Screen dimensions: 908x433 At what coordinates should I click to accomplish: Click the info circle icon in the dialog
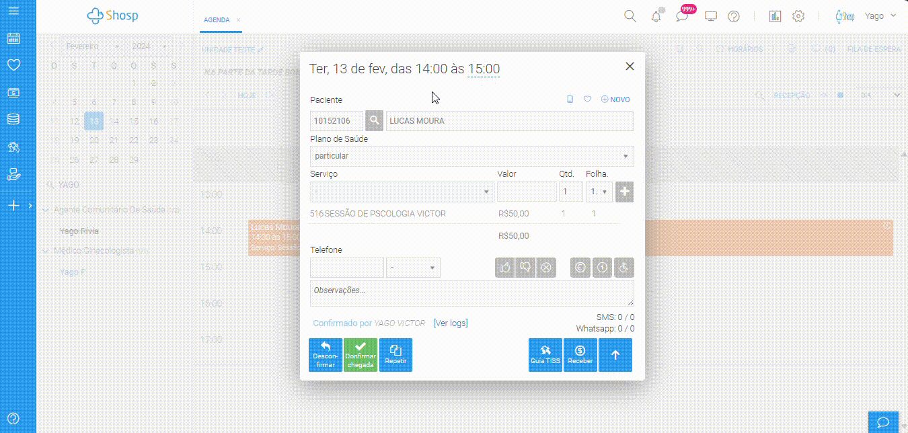601,267
